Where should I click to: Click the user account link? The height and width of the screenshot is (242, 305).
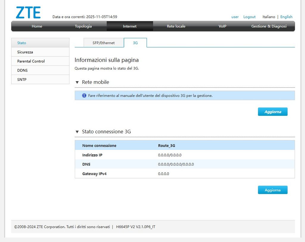click(235, 17)
